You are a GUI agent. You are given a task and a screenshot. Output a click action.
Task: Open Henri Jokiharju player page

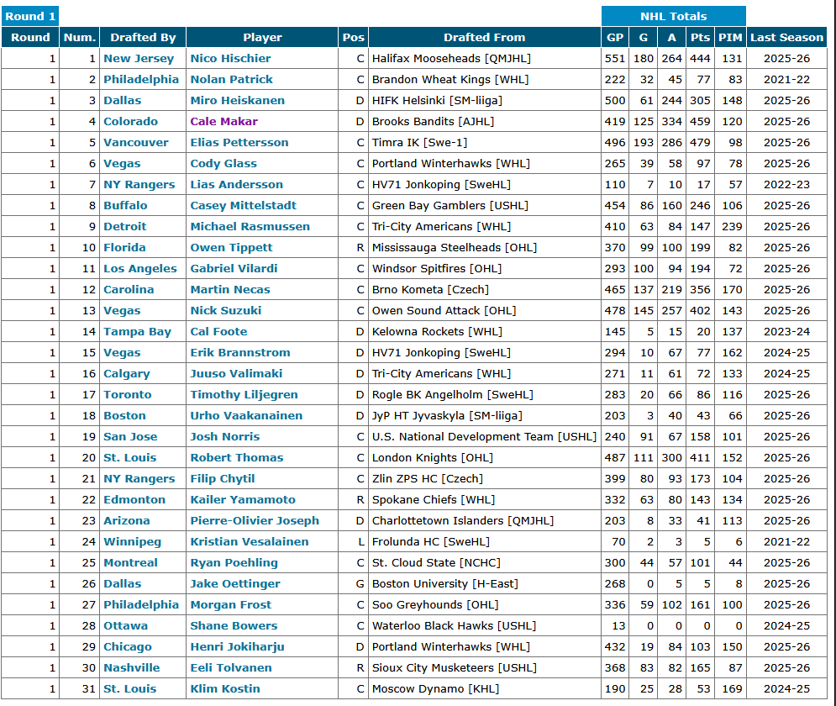point(237,647)
